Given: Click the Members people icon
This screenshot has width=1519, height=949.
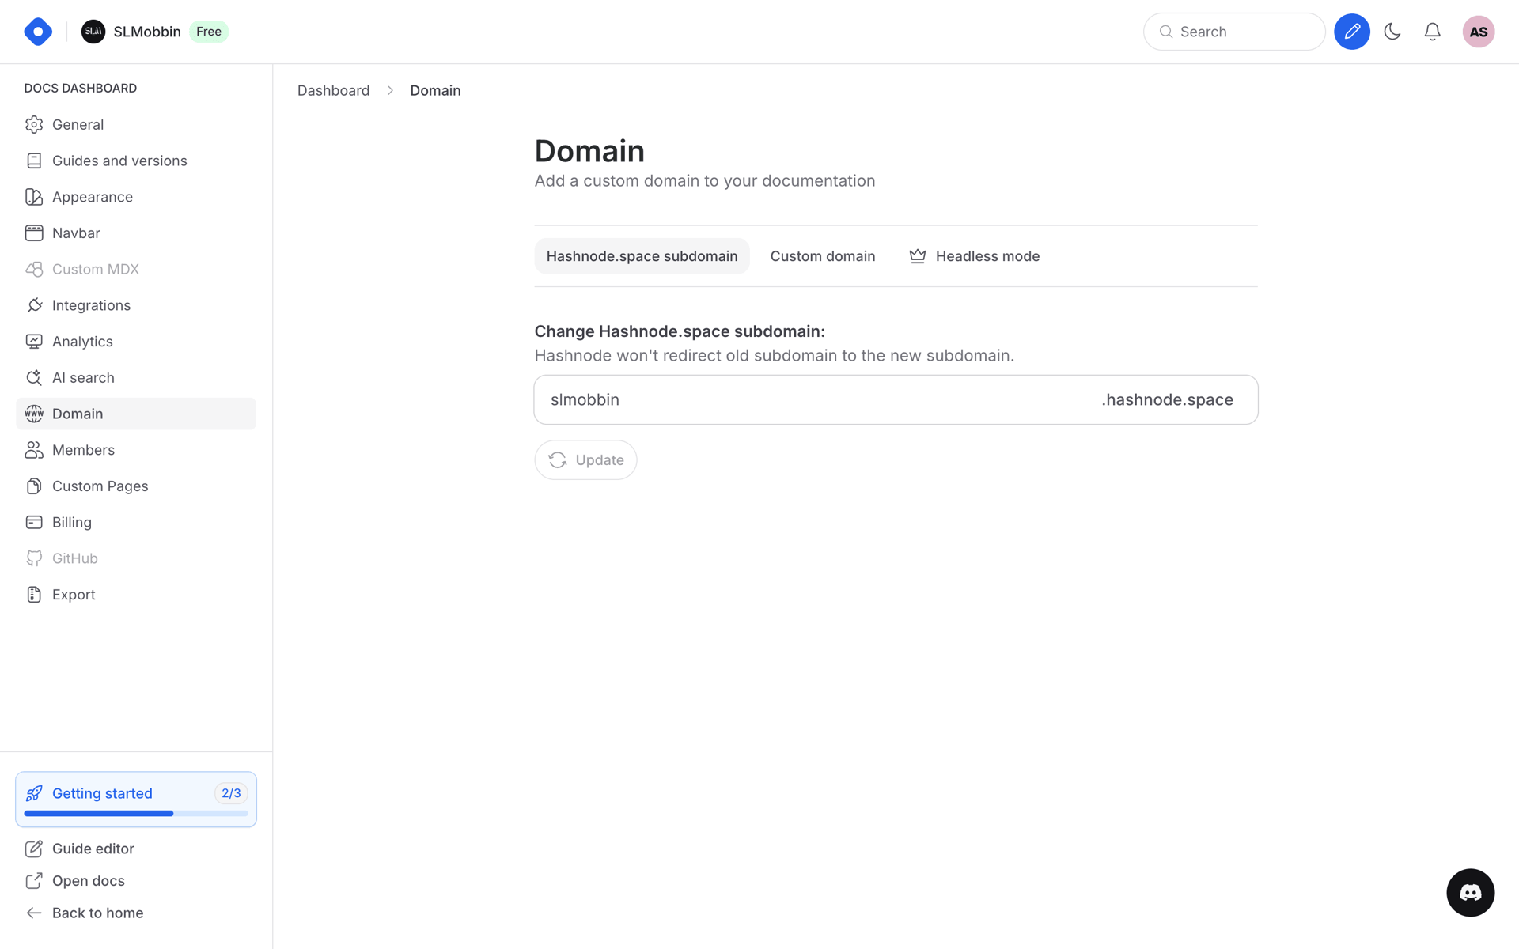Looking at the screenshot, I should pyautogui.click(x=34, y=450).
